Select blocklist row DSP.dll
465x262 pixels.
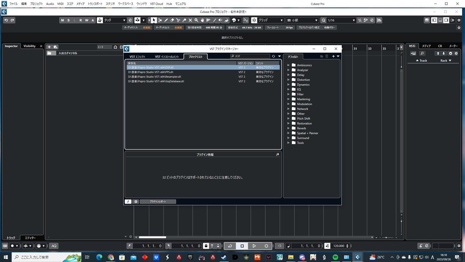203,67
